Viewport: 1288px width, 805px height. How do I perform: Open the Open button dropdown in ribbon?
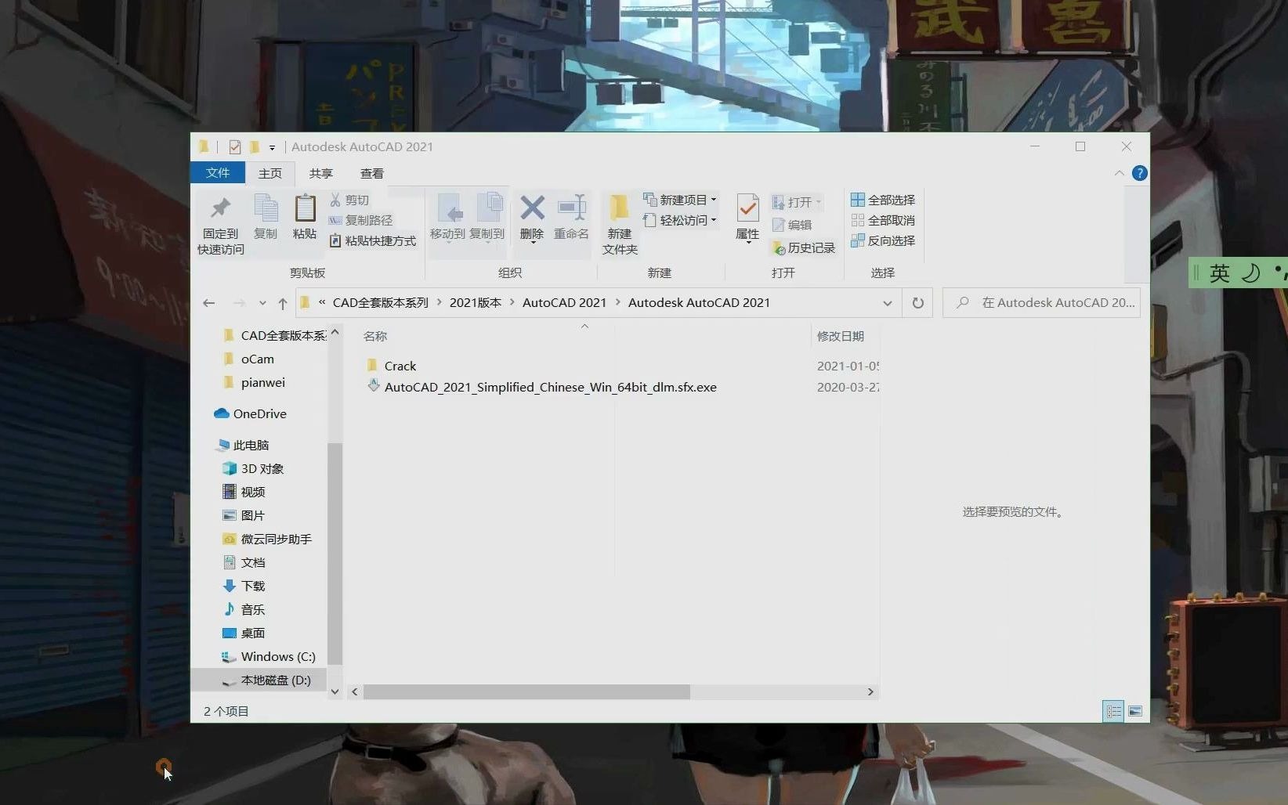818,202
